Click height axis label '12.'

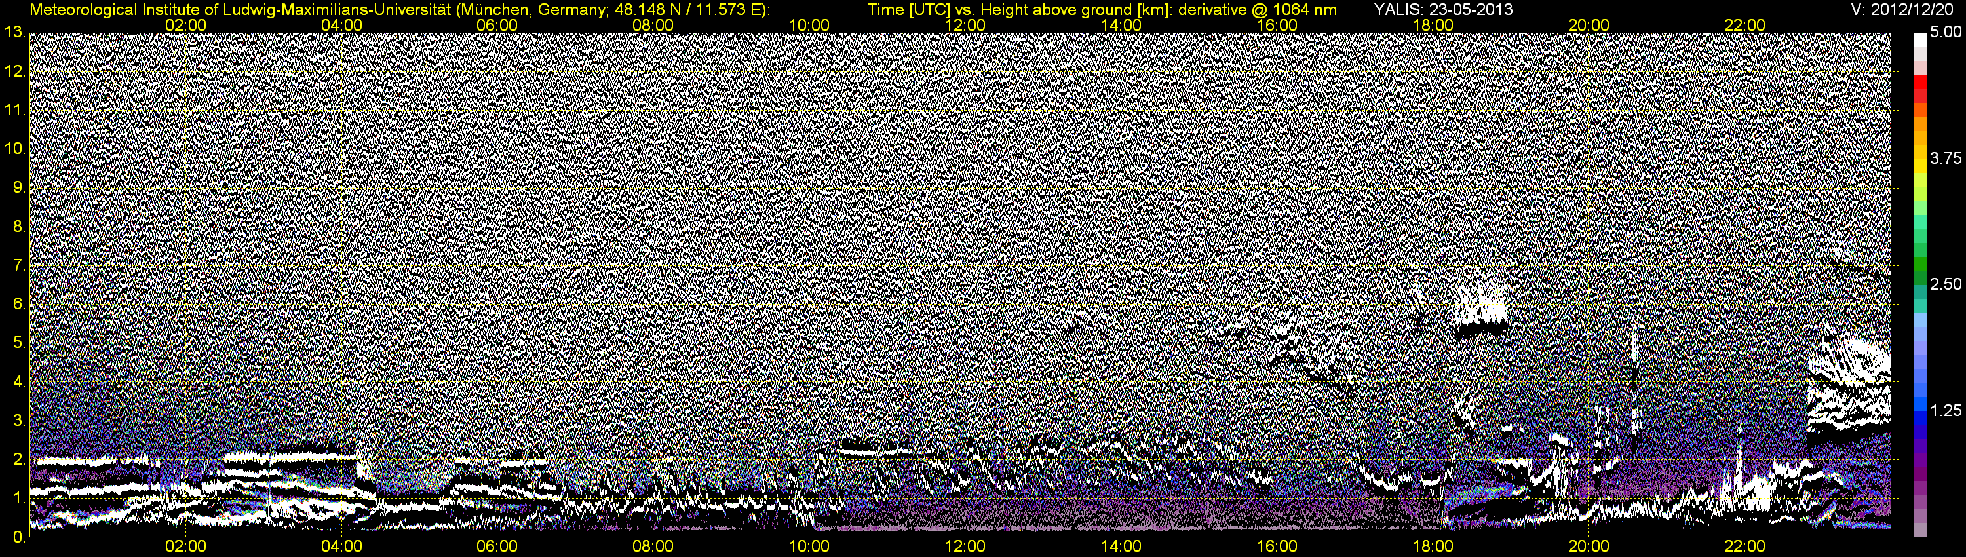tap(14, 71)
